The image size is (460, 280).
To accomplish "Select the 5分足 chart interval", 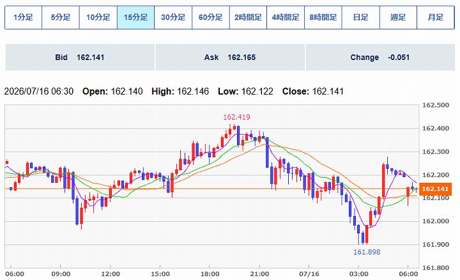I will (x=61, y=17).
